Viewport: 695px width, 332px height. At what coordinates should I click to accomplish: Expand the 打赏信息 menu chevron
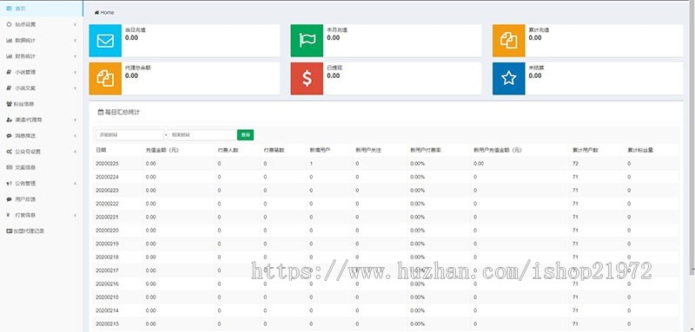pos(76,215)
